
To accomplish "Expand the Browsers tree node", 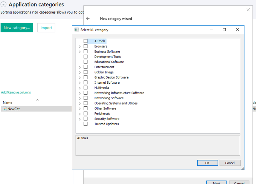I will tap(80, 47).
